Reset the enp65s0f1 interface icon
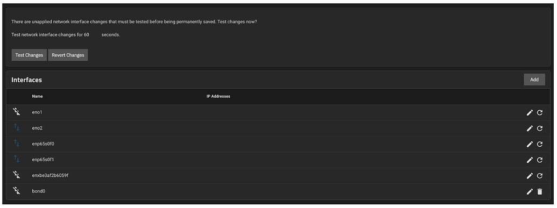Viewport: 557px width, 208px height. point(540,160)
